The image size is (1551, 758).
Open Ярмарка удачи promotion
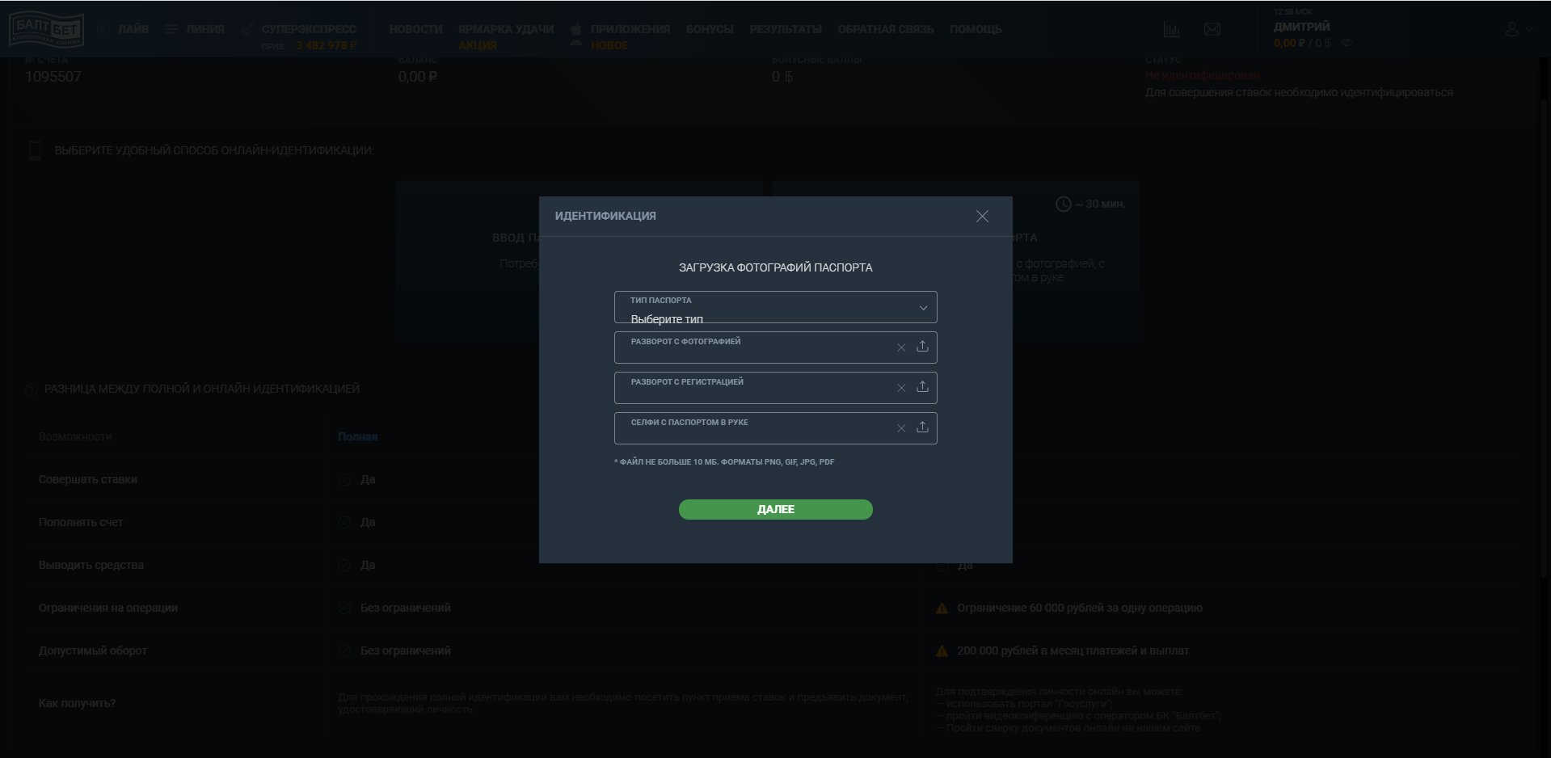tap(506, 29)
